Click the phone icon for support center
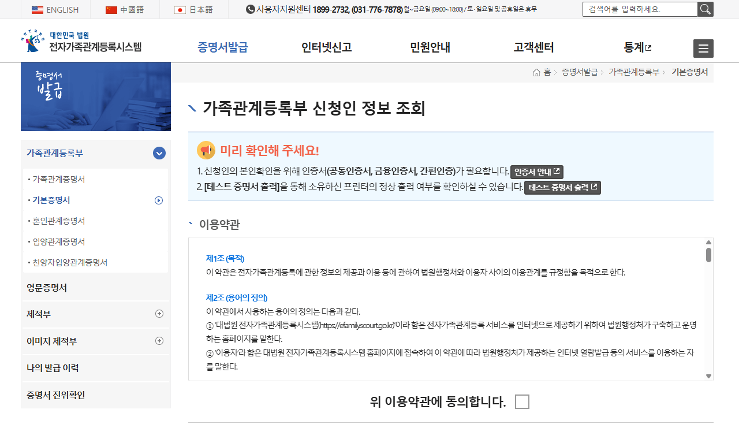The width and height of the screenshot is (739, 428). coord(251,9)
